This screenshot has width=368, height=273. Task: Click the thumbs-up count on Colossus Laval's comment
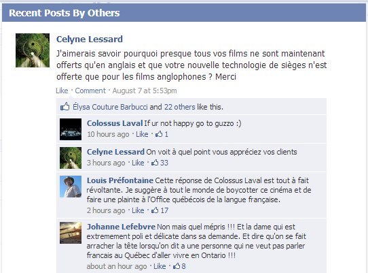click(162, 134)
